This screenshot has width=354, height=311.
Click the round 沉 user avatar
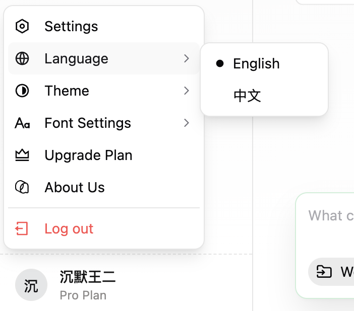[31, 285]
